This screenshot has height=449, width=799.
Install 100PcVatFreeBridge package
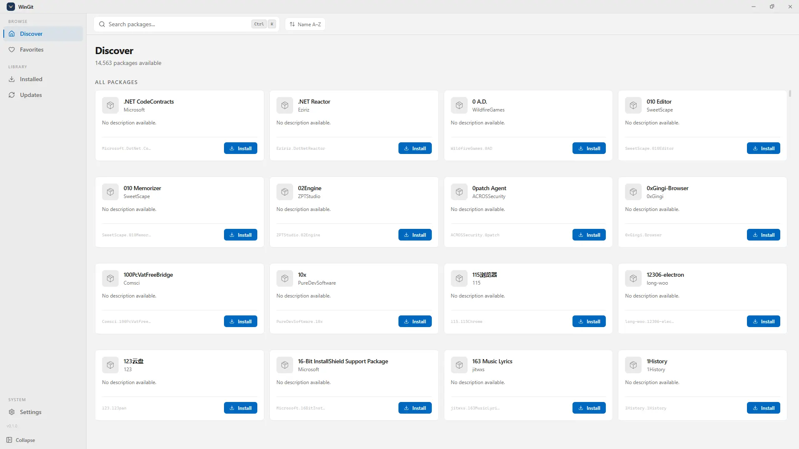tap(241, 321)
